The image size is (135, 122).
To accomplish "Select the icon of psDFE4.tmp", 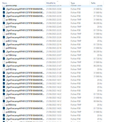I will click(x=4, y=48).
